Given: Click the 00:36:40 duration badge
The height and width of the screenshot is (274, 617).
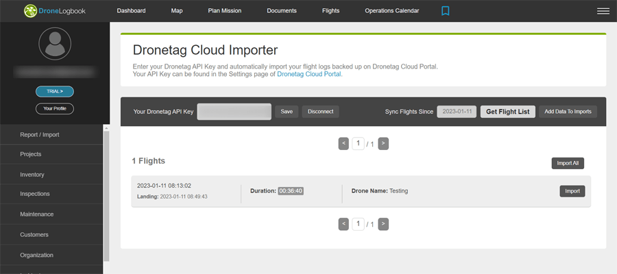Looking at the screenshot, I should (x=291, y=190).
